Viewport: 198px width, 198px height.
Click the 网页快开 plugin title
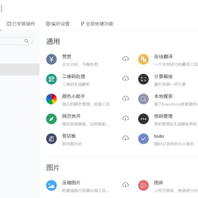tap(71, 116)
